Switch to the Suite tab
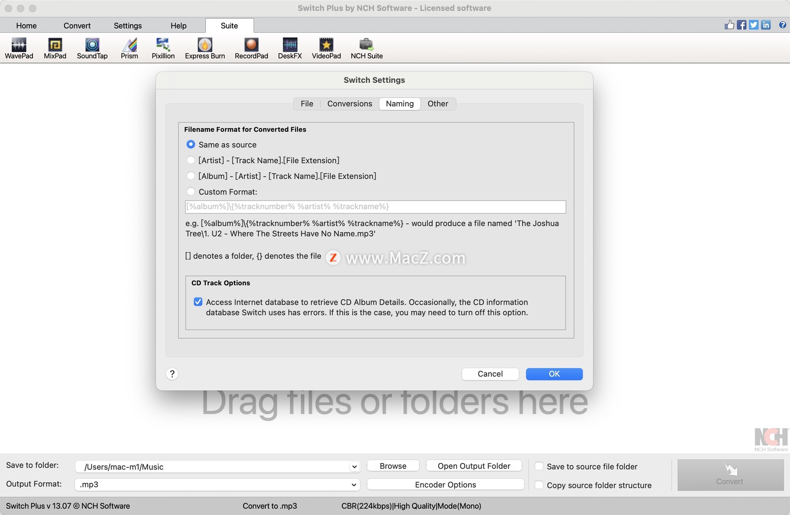The height and width of the screenshot is (515, 790). point(229,26)
